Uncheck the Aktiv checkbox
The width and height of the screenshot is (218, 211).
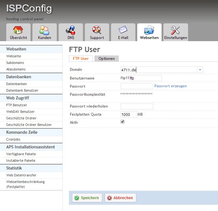[123, 122]
